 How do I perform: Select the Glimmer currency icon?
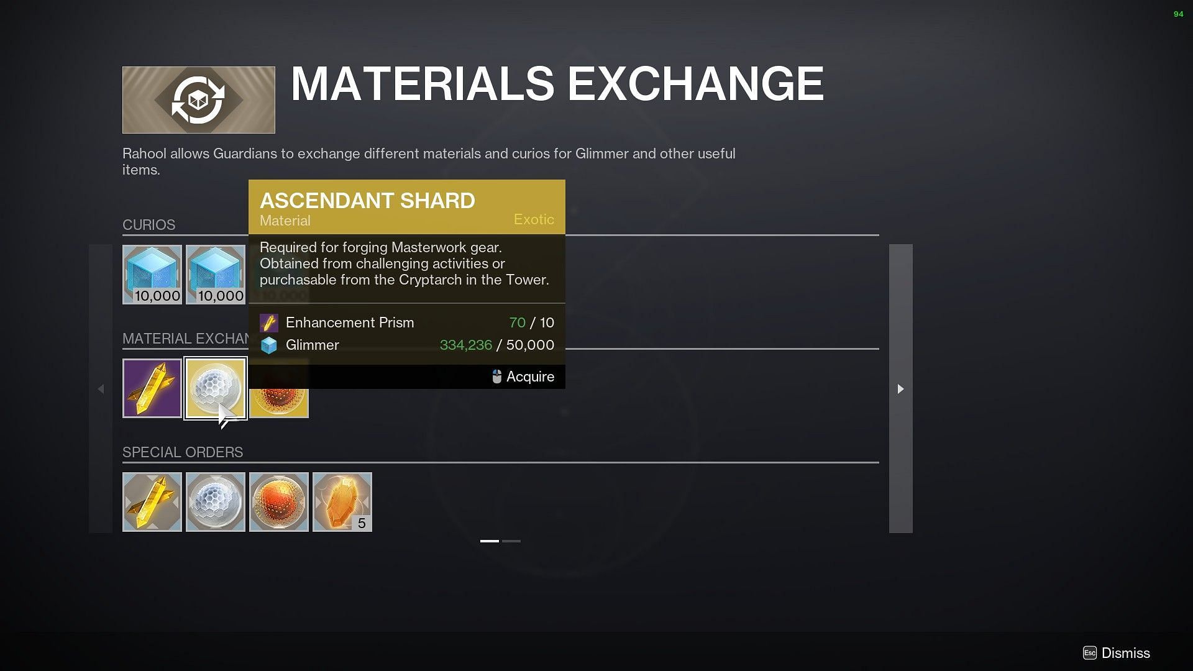point(270,344)
